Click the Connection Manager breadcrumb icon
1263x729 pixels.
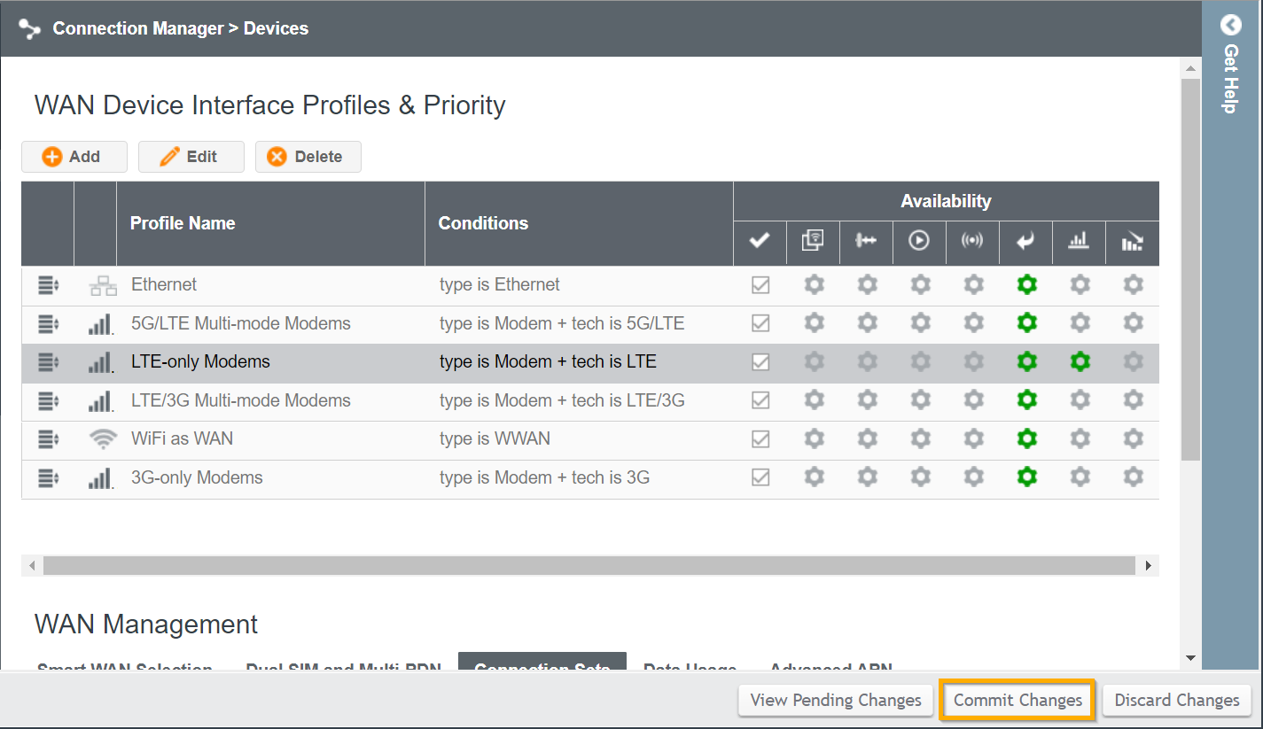(30, 29)
